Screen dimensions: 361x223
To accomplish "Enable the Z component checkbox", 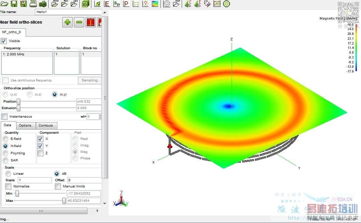I will (40, 153).
